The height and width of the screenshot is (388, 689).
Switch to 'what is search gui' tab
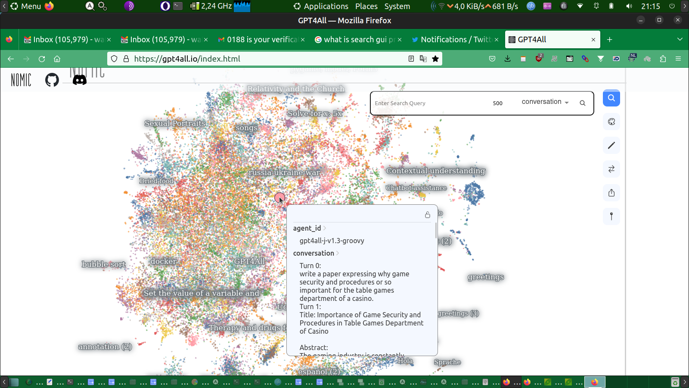tap(359, 40)
